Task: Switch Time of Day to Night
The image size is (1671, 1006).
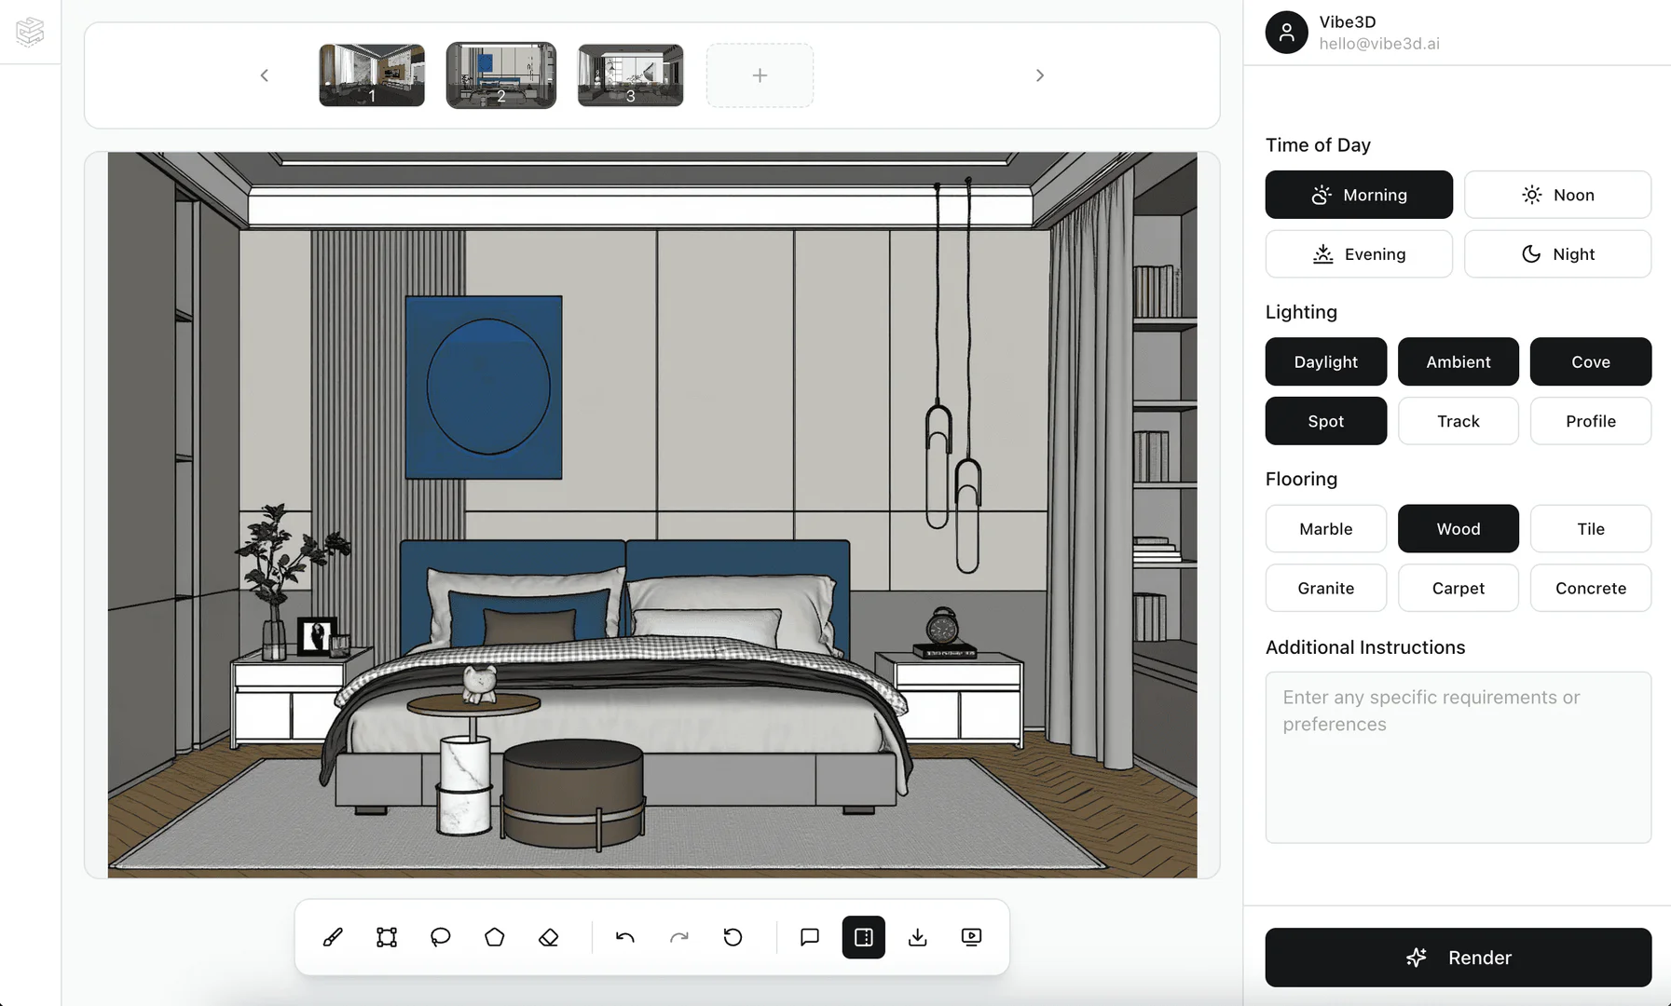Action: click(x=1557, y=253)
